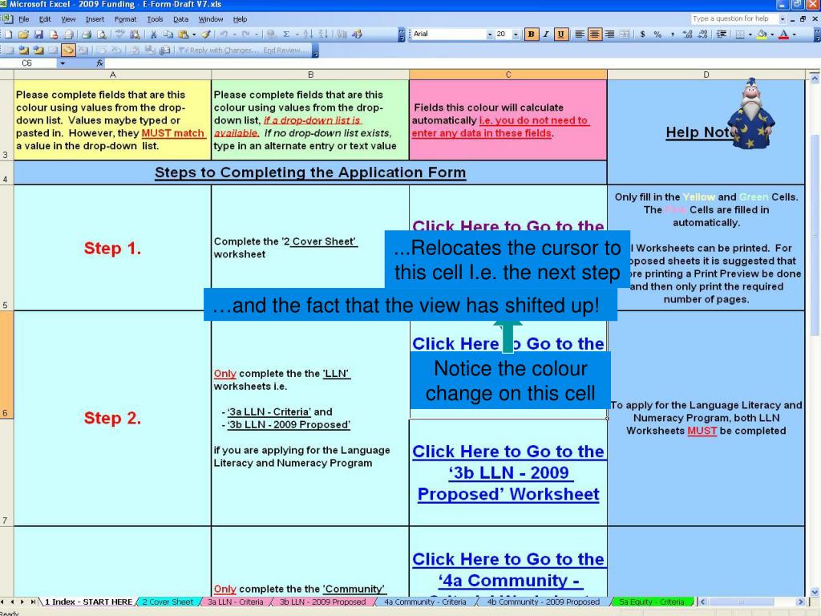
Task: Switch to the 2 Cover Sheet tab
Action: coord(168,602)
